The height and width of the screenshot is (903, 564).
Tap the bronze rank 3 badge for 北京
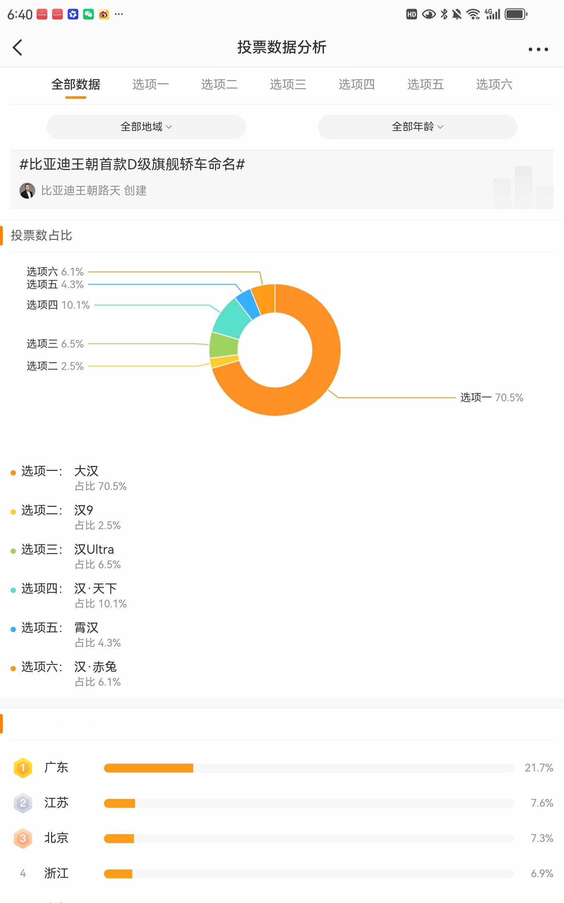[x=23, y=838]
